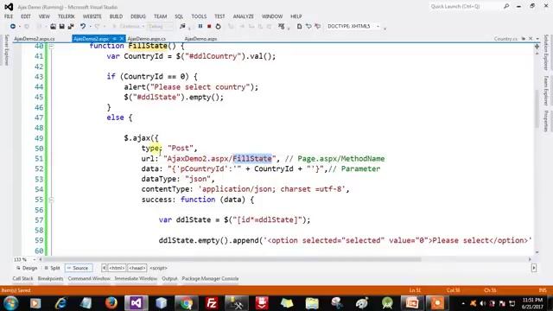Switch to the Country.cs preview tab
553x311 pixels.
[505, 39]
